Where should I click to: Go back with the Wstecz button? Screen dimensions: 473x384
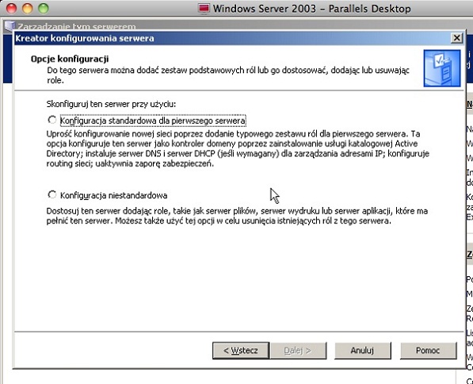coord(241,351)
